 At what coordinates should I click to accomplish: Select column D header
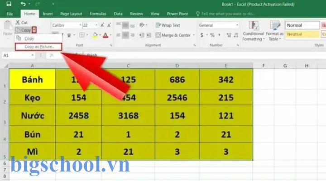pos(177,66)
